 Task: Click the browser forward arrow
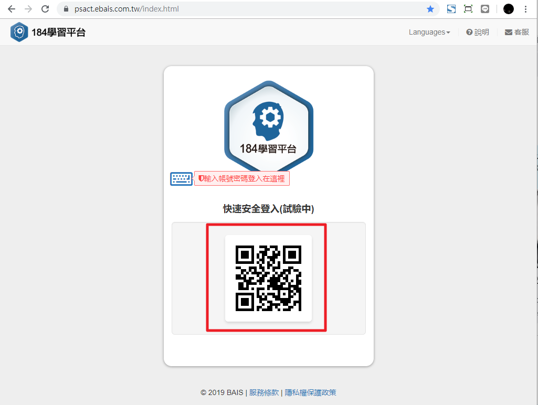click(28, 9)
